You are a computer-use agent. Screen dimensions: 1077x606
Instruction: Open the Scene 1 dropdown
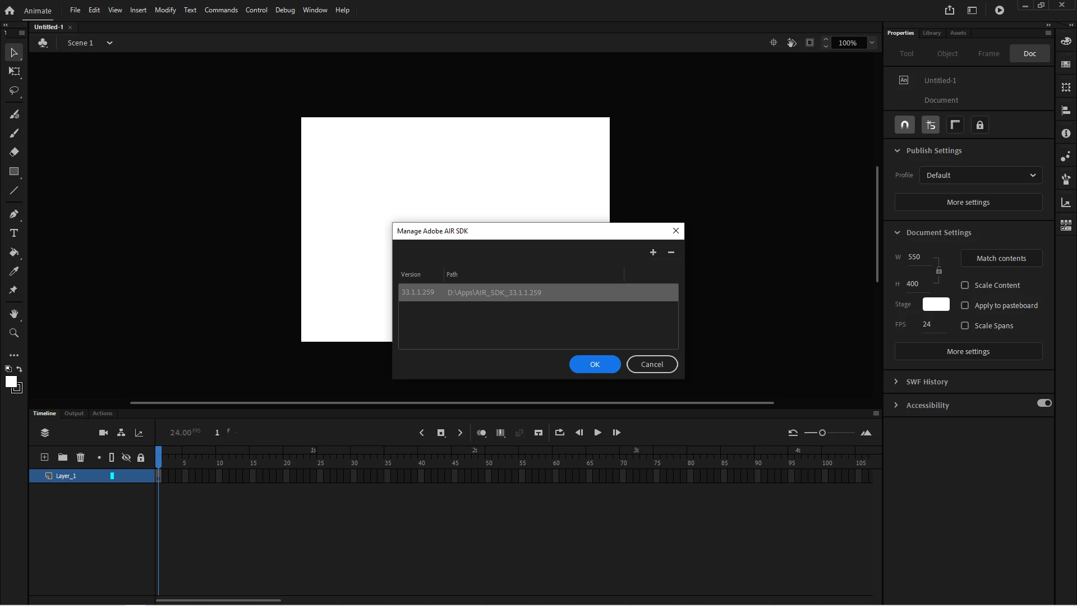109,43
